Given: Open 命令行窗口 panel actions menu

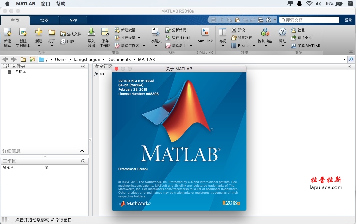Looking at the screenshot, I should 349,67.
